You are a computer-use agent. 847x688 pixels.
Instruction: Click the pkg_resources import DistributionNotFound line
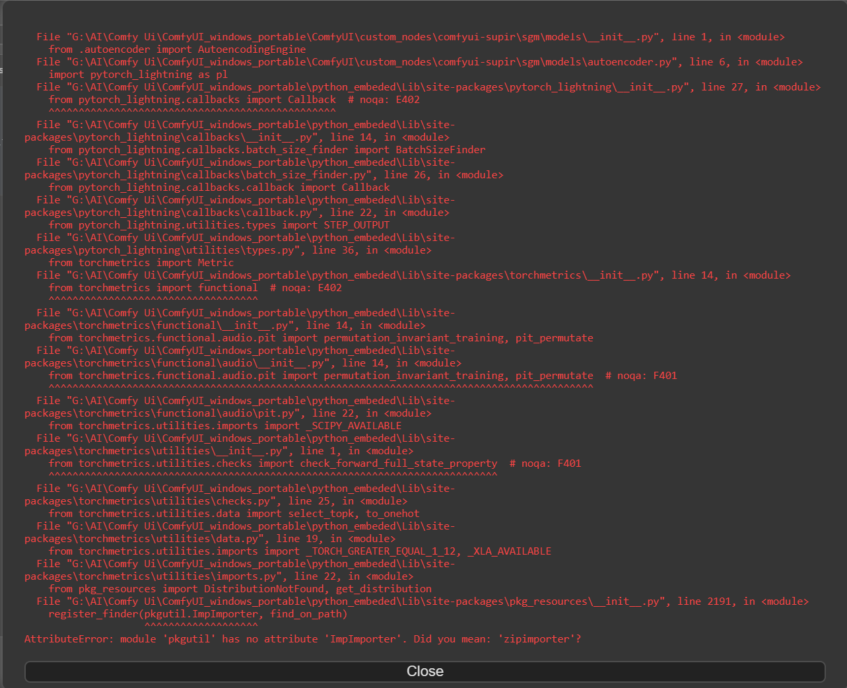(240, 589)
